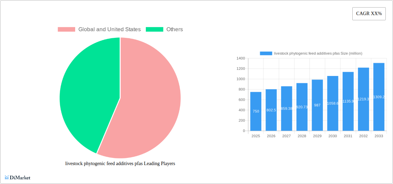
Task: Click the 2026 bar showing 802.5
Action: point(271,110)
